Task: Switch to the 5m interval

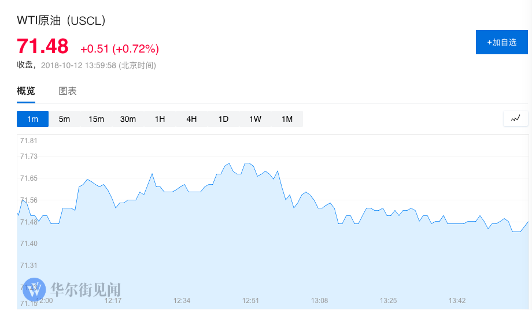Action: click(64, 119)
